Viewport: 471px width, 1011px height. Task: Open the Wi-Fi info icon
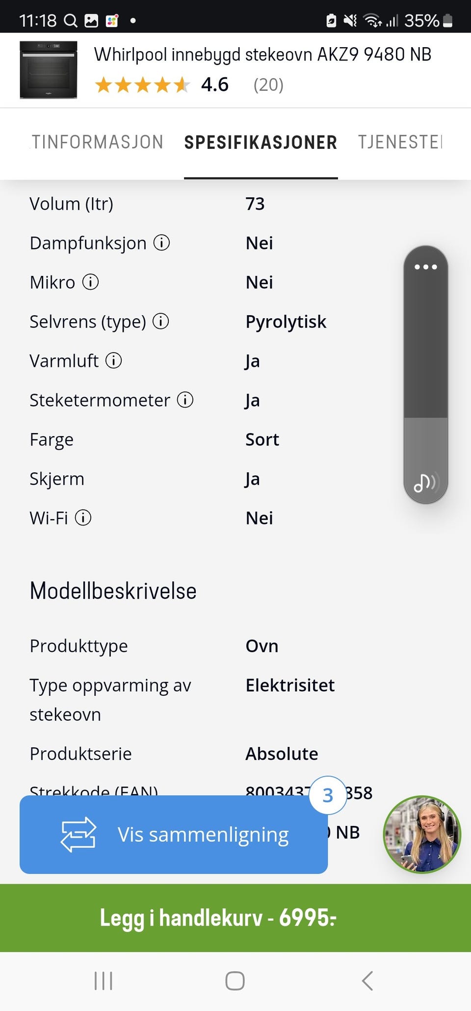(x=83, y=518)
